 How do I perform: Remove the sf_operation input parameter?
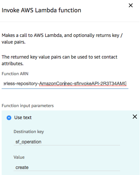click(x=135, y=117)
